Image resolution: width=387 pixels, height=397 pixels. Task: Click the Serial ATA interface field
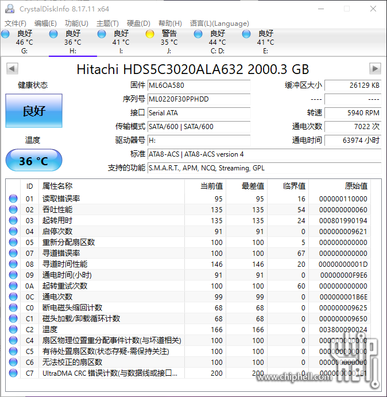pyautogui.click(x=199, y=112)
